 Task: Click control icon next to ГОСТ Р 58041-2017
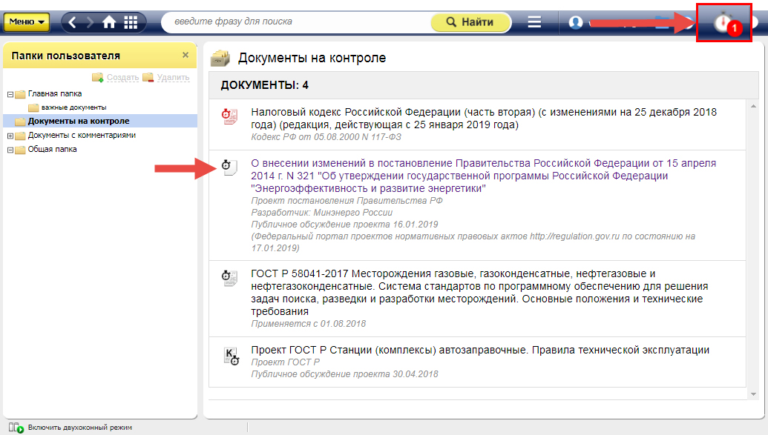(x=230, y=278)
